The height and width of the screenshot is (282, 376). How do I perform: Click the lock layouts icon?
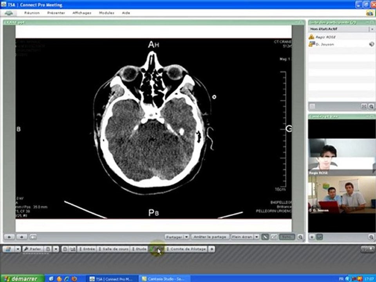[65, 249]
